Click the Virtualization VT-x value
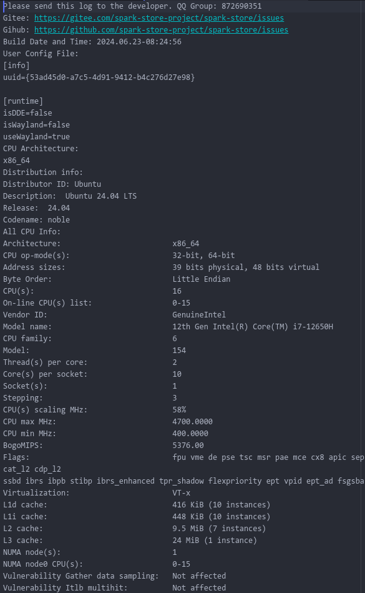Viewport: 365px width, 593px height. (182, 493)
